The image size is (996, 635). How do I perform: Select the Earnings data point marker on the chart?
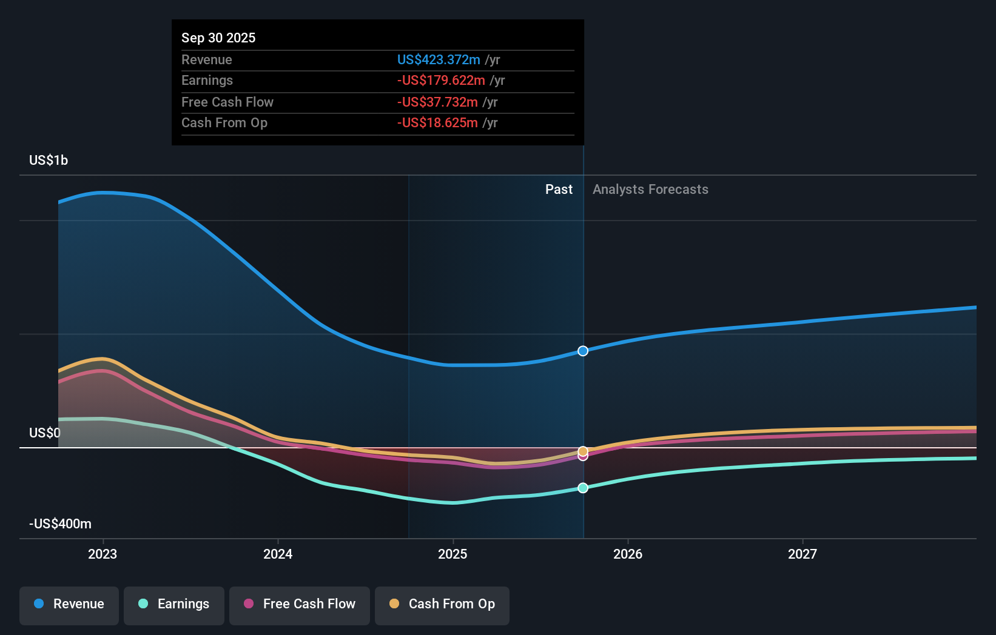tap(583, 488)
